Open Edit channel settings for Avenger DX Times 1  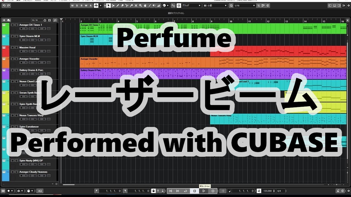[x=30, y=29]
